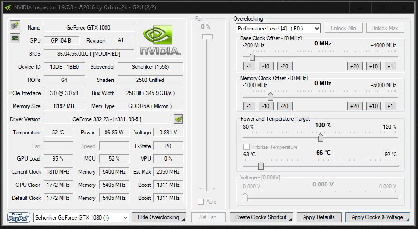Click Unlock Max button
Viewport: 418px width, 229px height.
(x=385, y=28)
